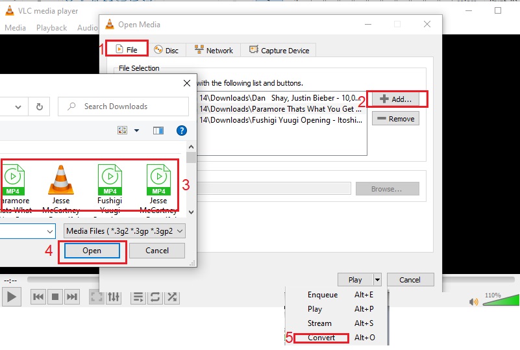Cancel the Open Media dialog
520x350 pixels.
tap(410, 280)
